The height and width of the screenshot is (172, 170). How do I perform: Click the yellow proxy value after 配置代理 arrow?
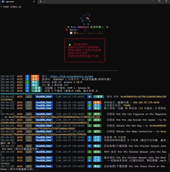(146, 102)
